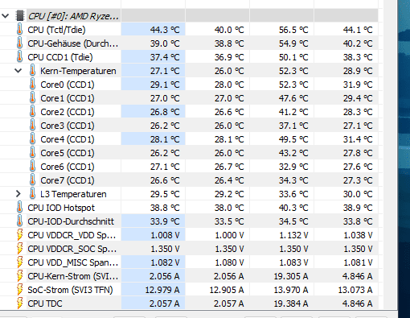Click thermometer icon for Core5 (CCD1)

tap(32, 153)
